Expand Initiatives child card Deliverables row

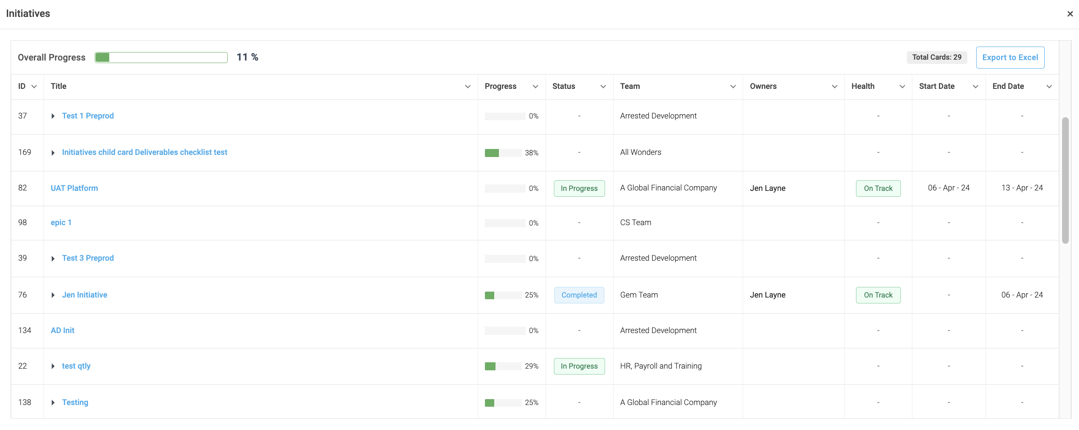click(x=53, y=152)
